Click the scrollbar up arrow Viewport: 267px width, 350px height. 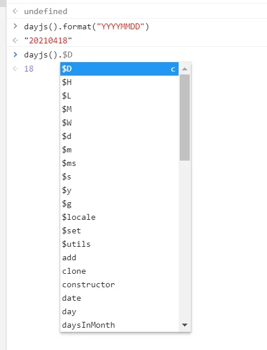click(184, 69)
